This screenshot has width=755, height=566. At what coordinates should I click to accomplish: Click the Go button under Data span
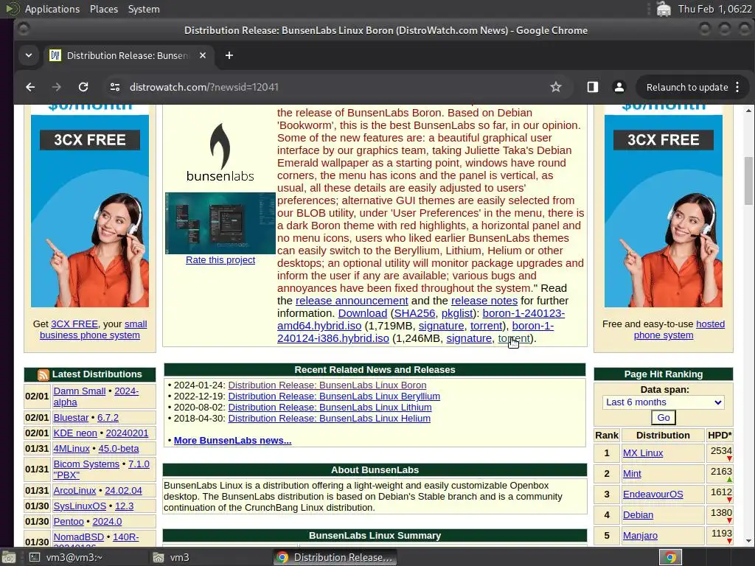[663, 418]
